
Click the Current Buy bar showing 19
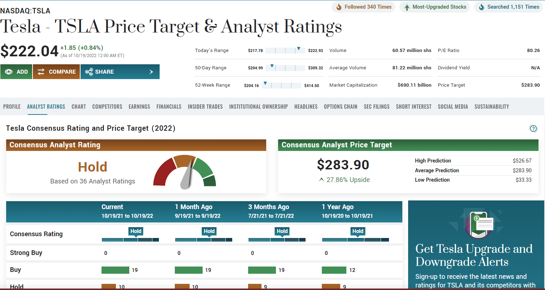click(x=115, y=270)
